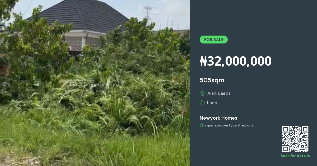Click the 505sqm size text
Image resolution: width=317 pixels, height=166 pixels.
coord(212,80)
